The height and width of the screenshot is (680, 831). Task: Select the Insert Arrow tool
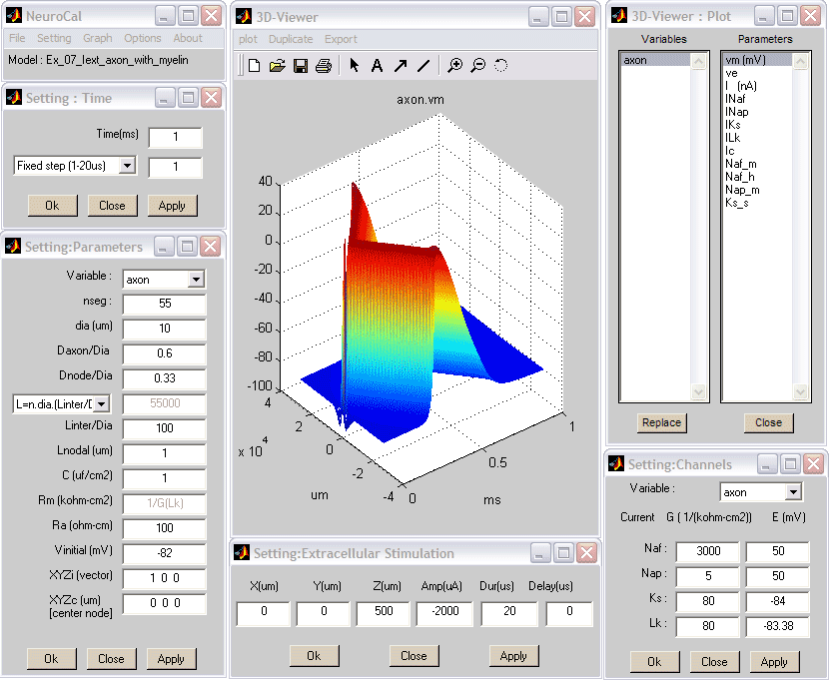point(401,65)
